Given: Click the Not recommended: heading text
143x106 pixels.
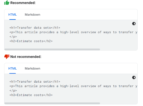Looking at the screenshot, I should [x=26, y=57].
